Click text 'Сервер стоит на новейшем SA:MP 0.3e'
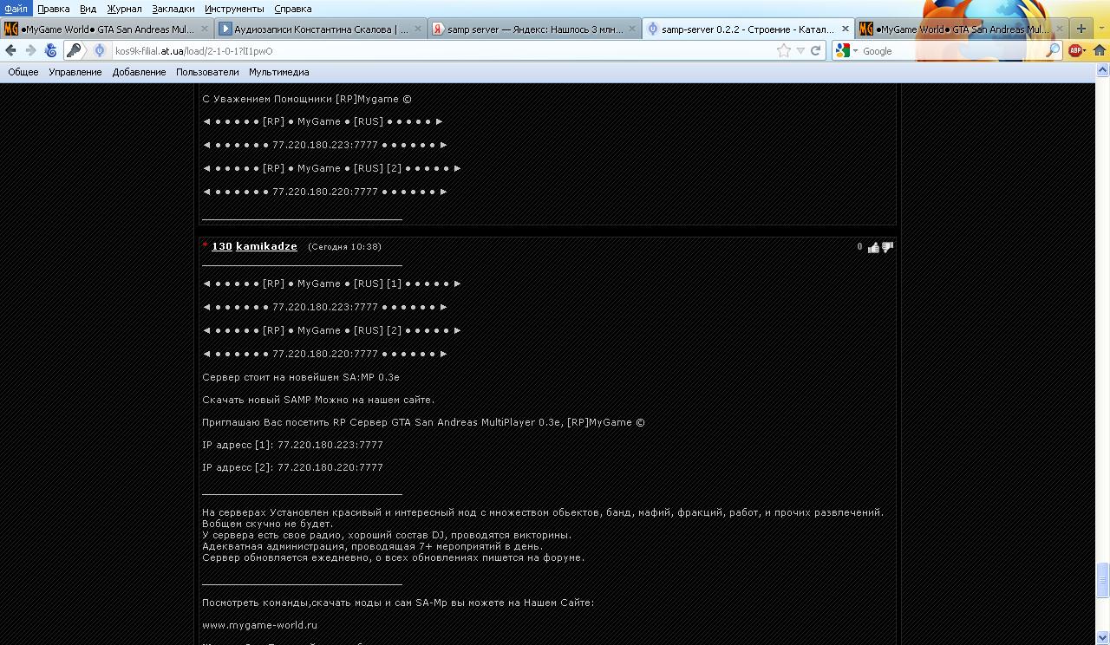The image size is (1110, 645). click(301, 377)
